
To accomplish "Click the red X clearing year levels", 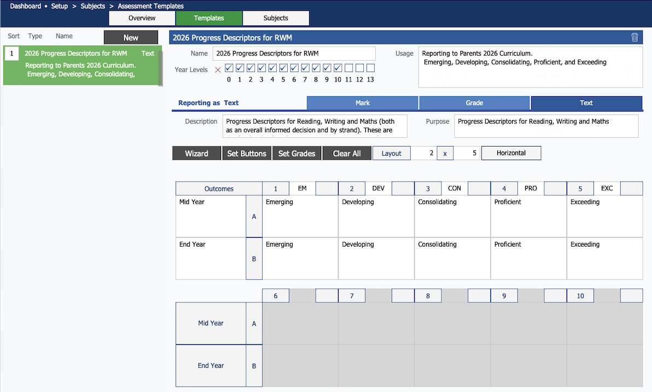I will pos(218,69).
